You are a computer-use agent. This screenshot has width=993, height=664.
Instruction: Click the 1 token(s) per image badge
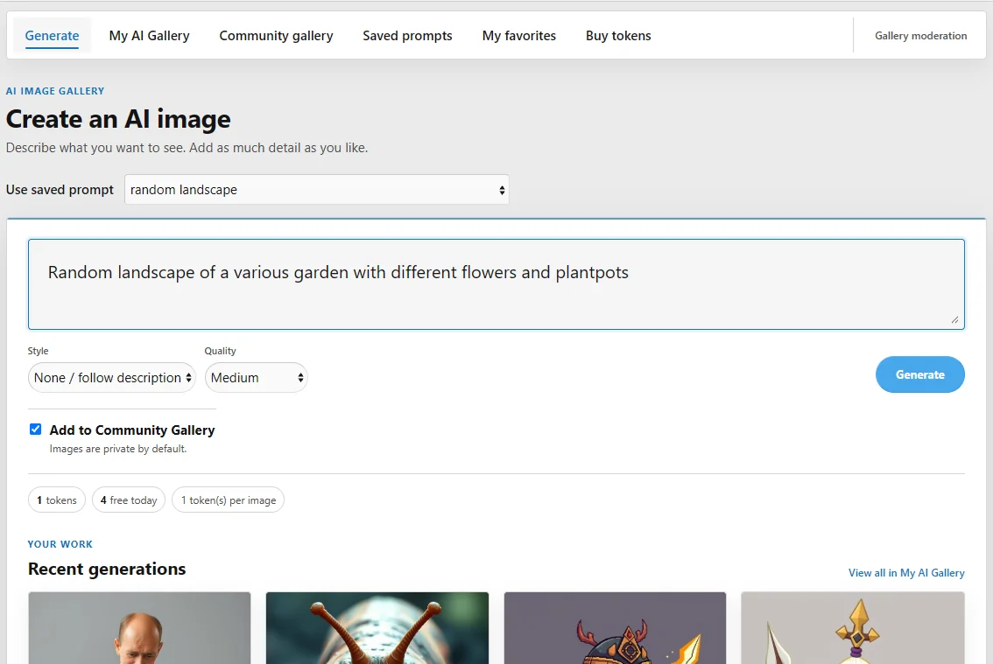(228, 500)
